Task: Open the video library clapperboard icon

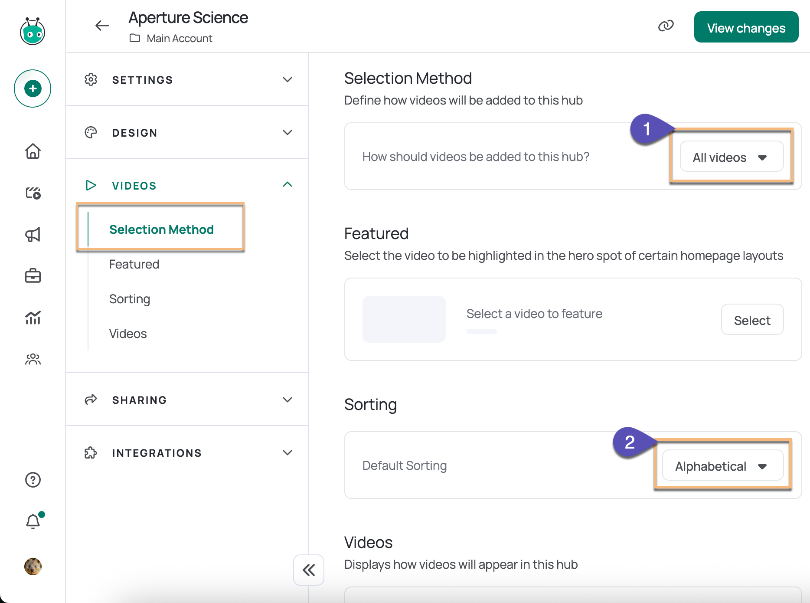Action: (33, 193)
